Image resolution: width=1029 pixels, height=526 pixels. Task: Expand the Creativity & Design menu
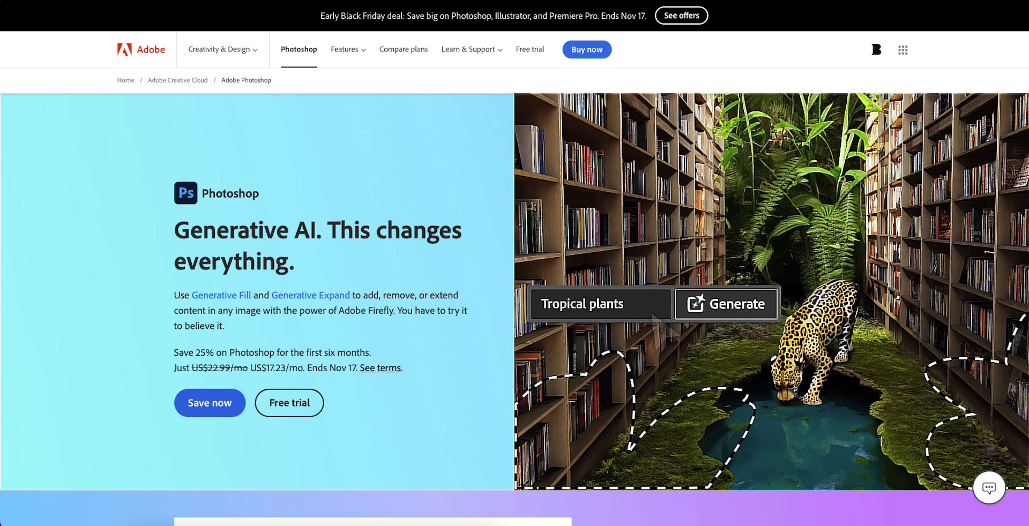[x=223, y=49]
